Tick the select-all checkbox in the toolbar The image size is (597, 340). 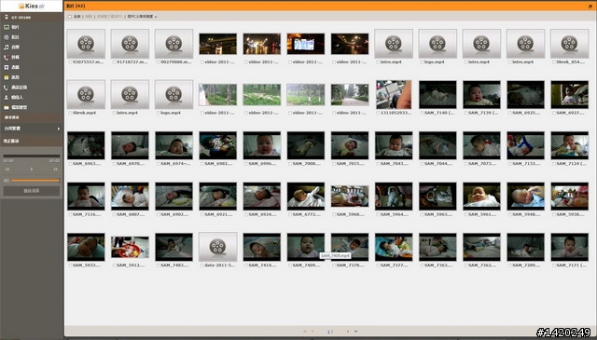[70, 17]
